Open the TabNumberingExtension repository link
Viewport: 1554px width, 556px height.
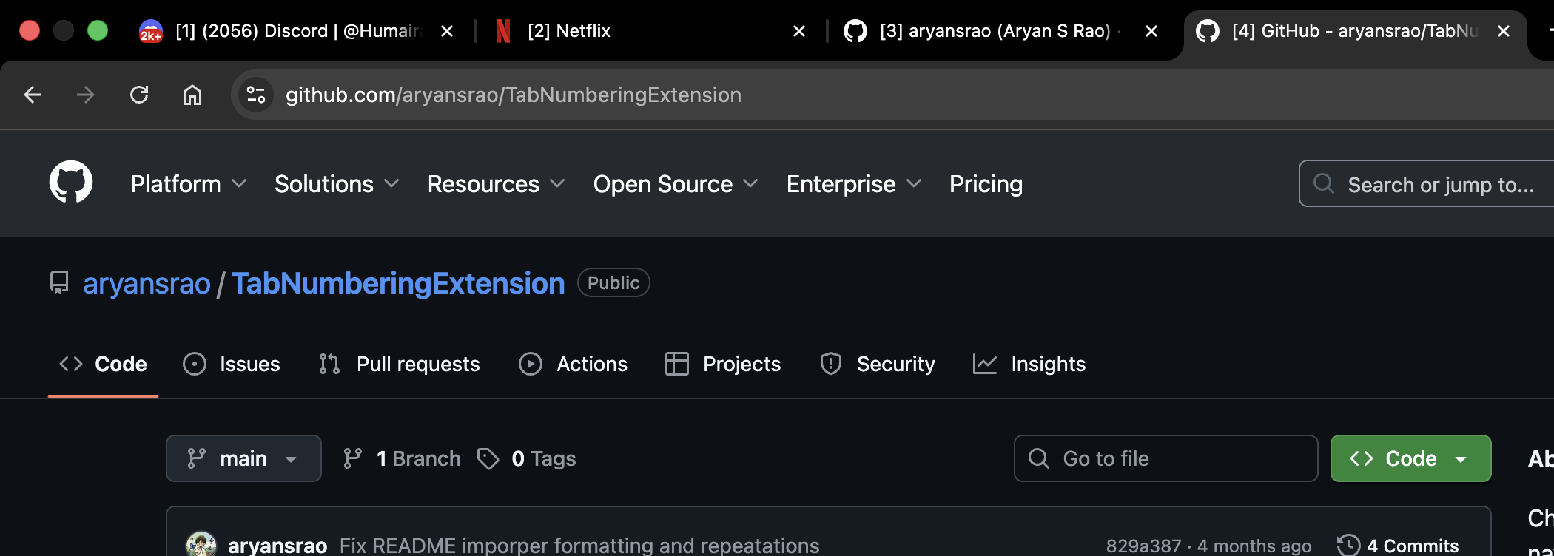398,283
